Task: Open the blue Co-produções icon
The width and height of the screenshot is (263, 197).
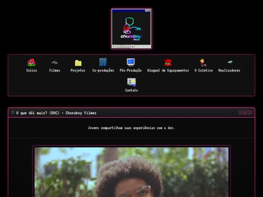Action: (x=103, y=62)
